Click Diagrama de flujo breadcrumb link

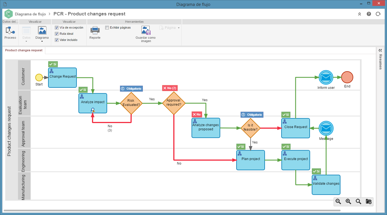30,14
